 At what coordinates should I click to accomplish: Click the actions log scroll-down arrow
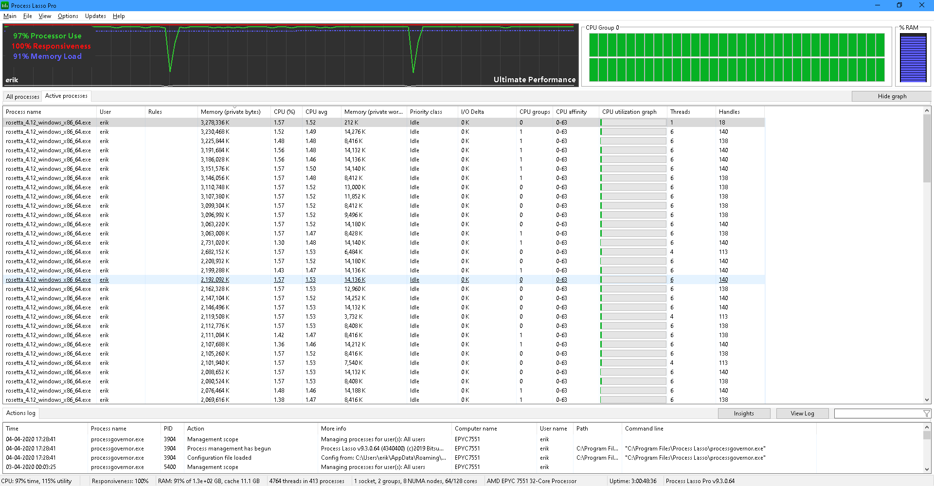(x=927, y=469)
